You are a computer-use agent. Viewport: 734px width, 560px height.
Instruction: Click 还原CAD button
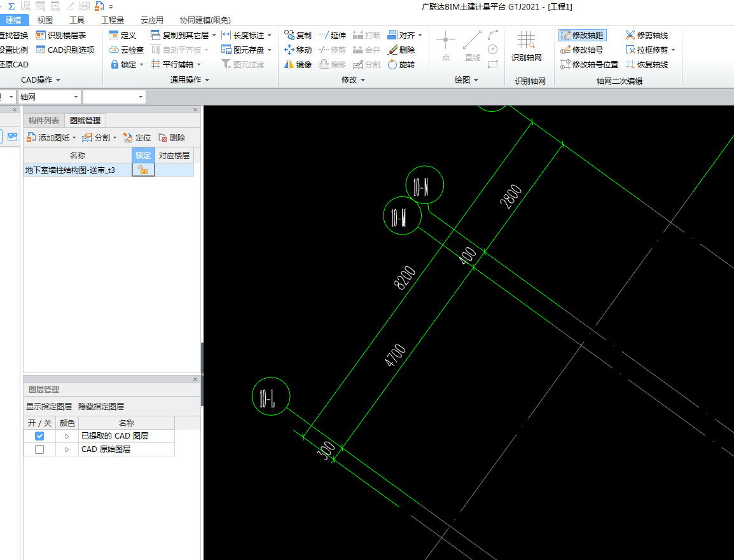tap(14, 65)
